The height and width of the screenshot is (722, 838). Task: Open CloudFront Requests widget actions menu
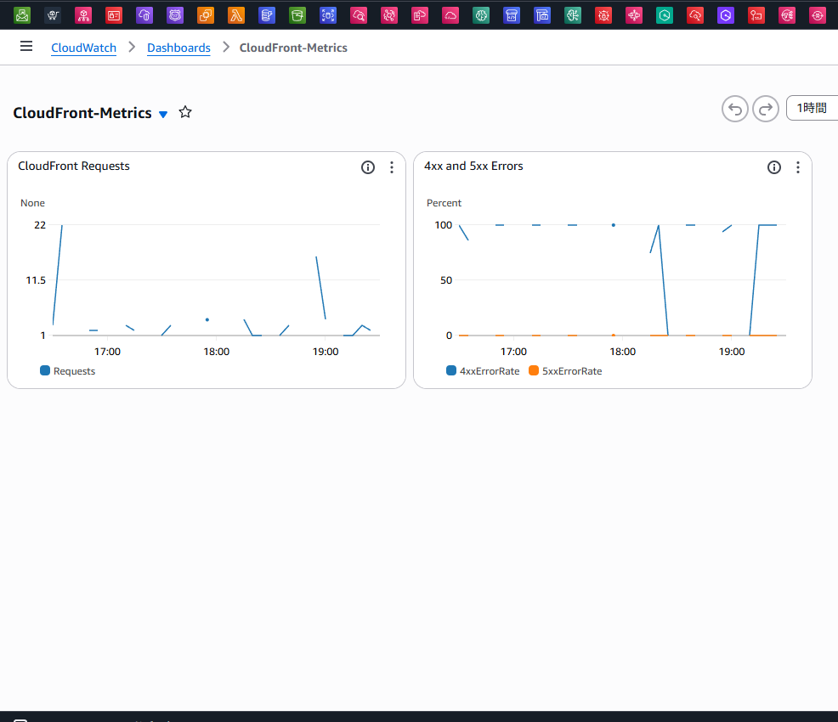(392, 167)
